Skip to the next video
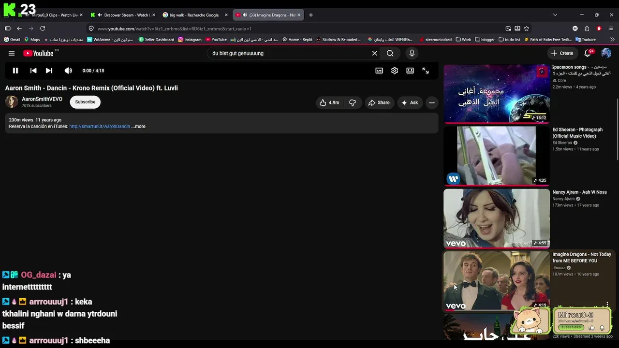This screenshot has width=619, height=348. (49, 71)
